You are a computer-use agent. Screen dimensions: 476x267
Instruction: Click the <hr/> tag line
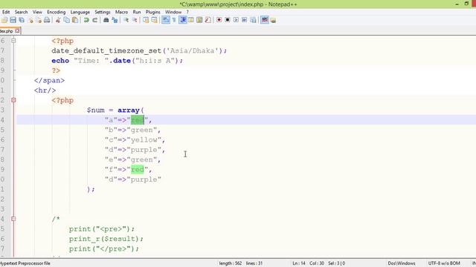click(x=45, y=90)
